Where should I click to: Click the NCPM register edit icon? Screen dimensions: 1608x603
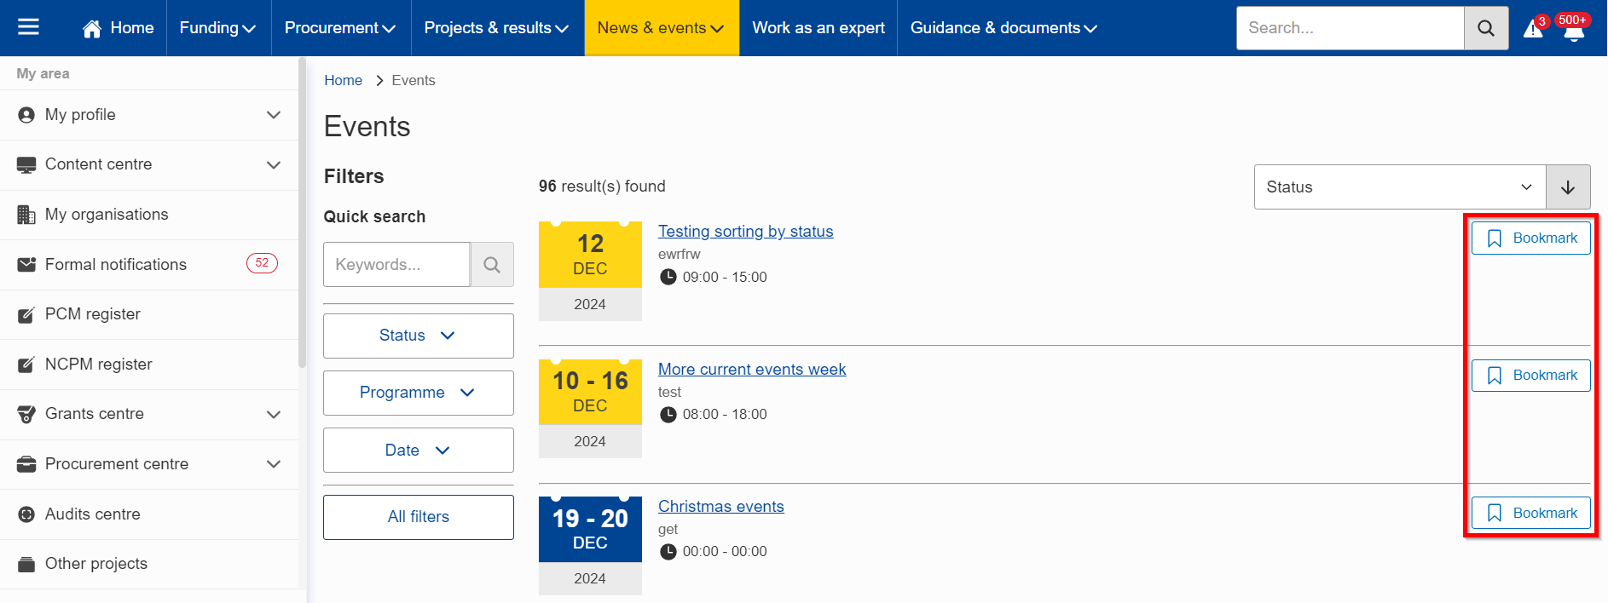[x=26, y=365]
